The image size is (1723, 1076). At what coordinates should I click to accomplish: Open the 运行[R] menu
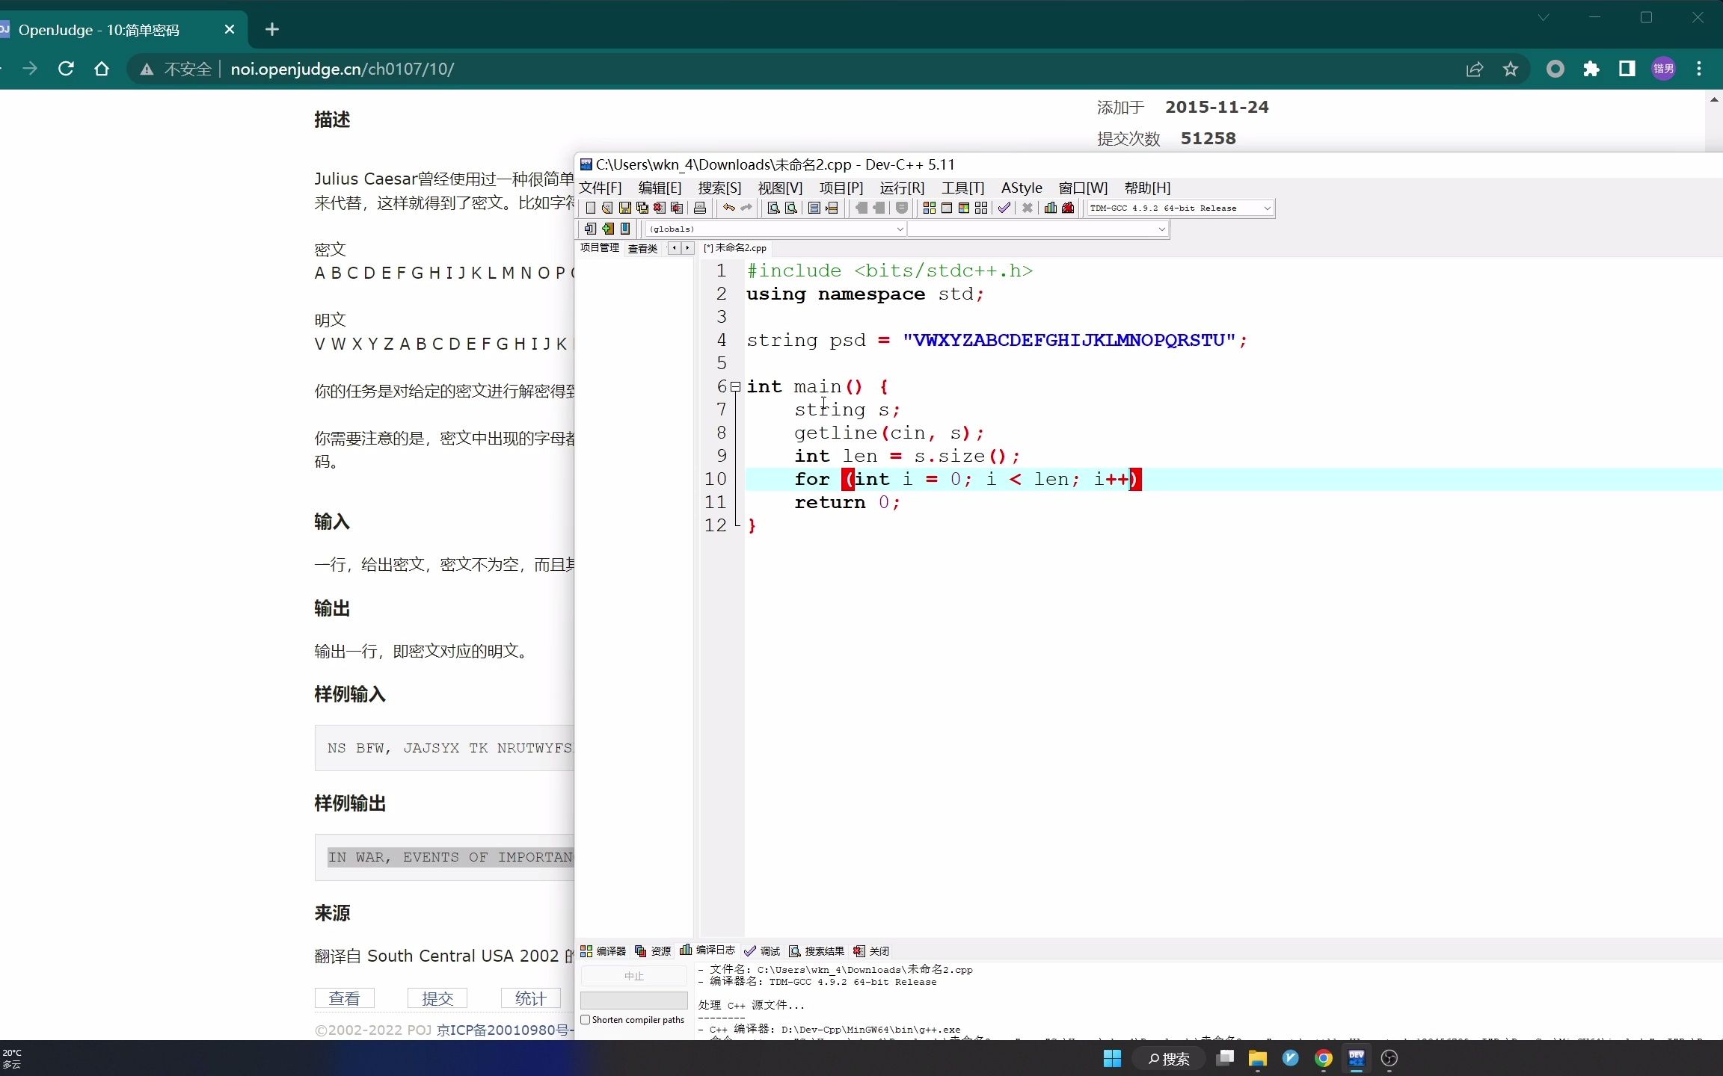(x=902, y=188)
